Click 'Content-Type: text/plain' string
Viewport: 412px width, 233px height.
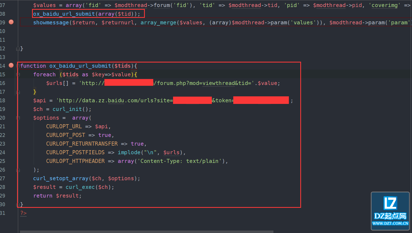pos(180,161)
